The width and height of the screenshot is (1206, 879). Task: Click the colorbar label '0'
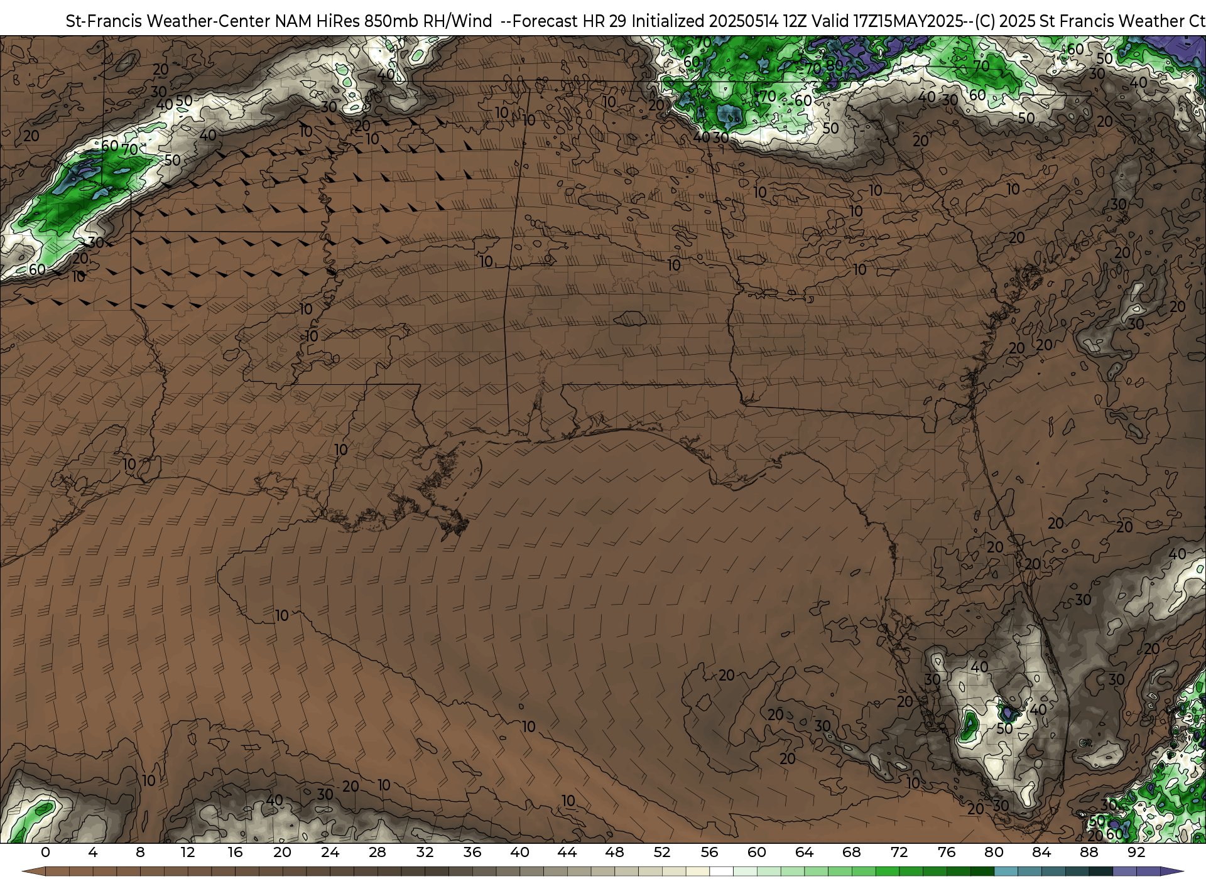(x=45, y=853)
